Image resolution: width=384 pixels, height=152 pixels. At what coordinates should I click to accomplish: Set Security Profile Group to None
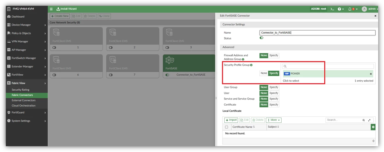(264, 73)
